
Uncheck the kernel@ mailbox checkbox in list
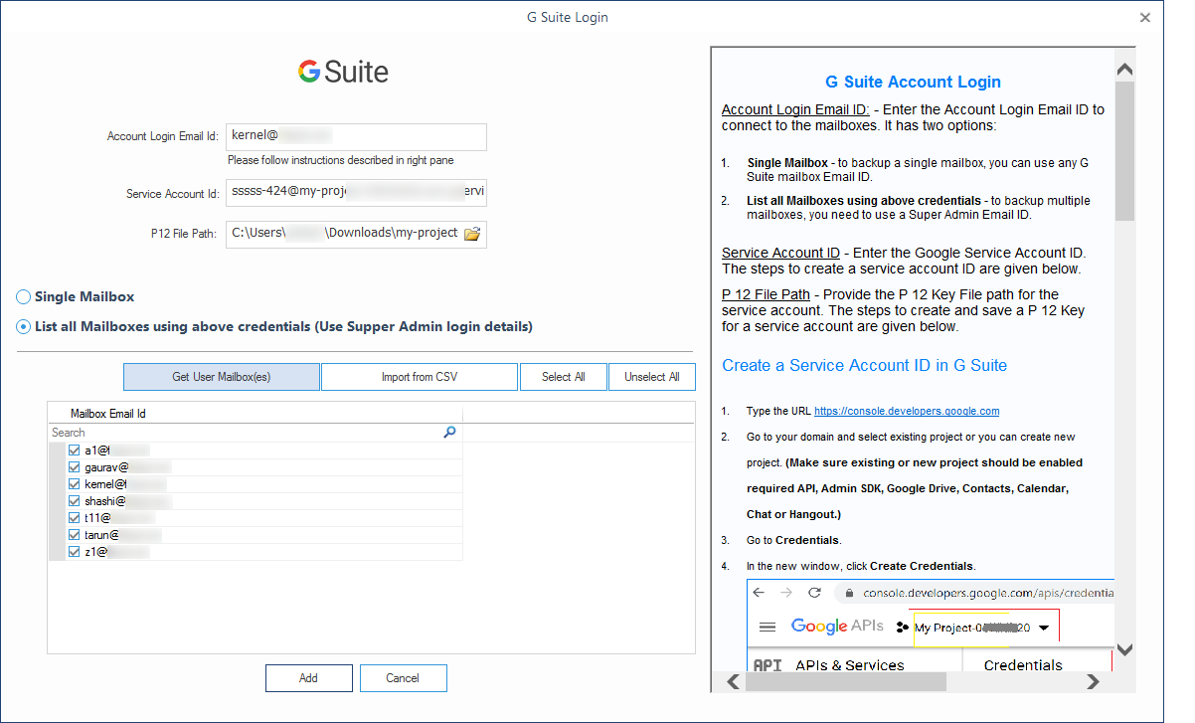point(74,484)
